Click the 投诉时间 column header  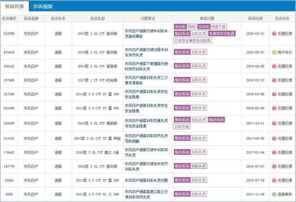pyautogui.click(x=255, y=18)
